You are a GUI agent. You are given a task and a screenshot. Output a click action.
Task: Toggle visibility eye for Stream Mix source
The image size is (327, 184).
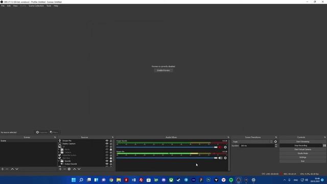pyautogui.click(x=107, y=141)
